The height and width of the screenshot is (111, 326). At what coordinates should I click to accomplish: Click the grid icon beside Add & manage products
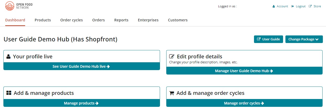coord(9,93)
